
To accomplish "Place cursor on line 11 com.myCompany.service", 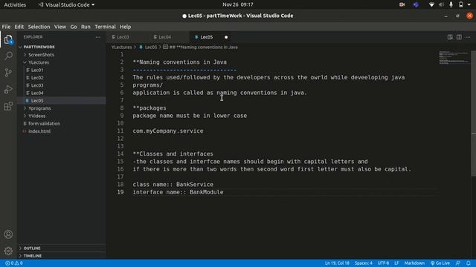I will [168, 131].
